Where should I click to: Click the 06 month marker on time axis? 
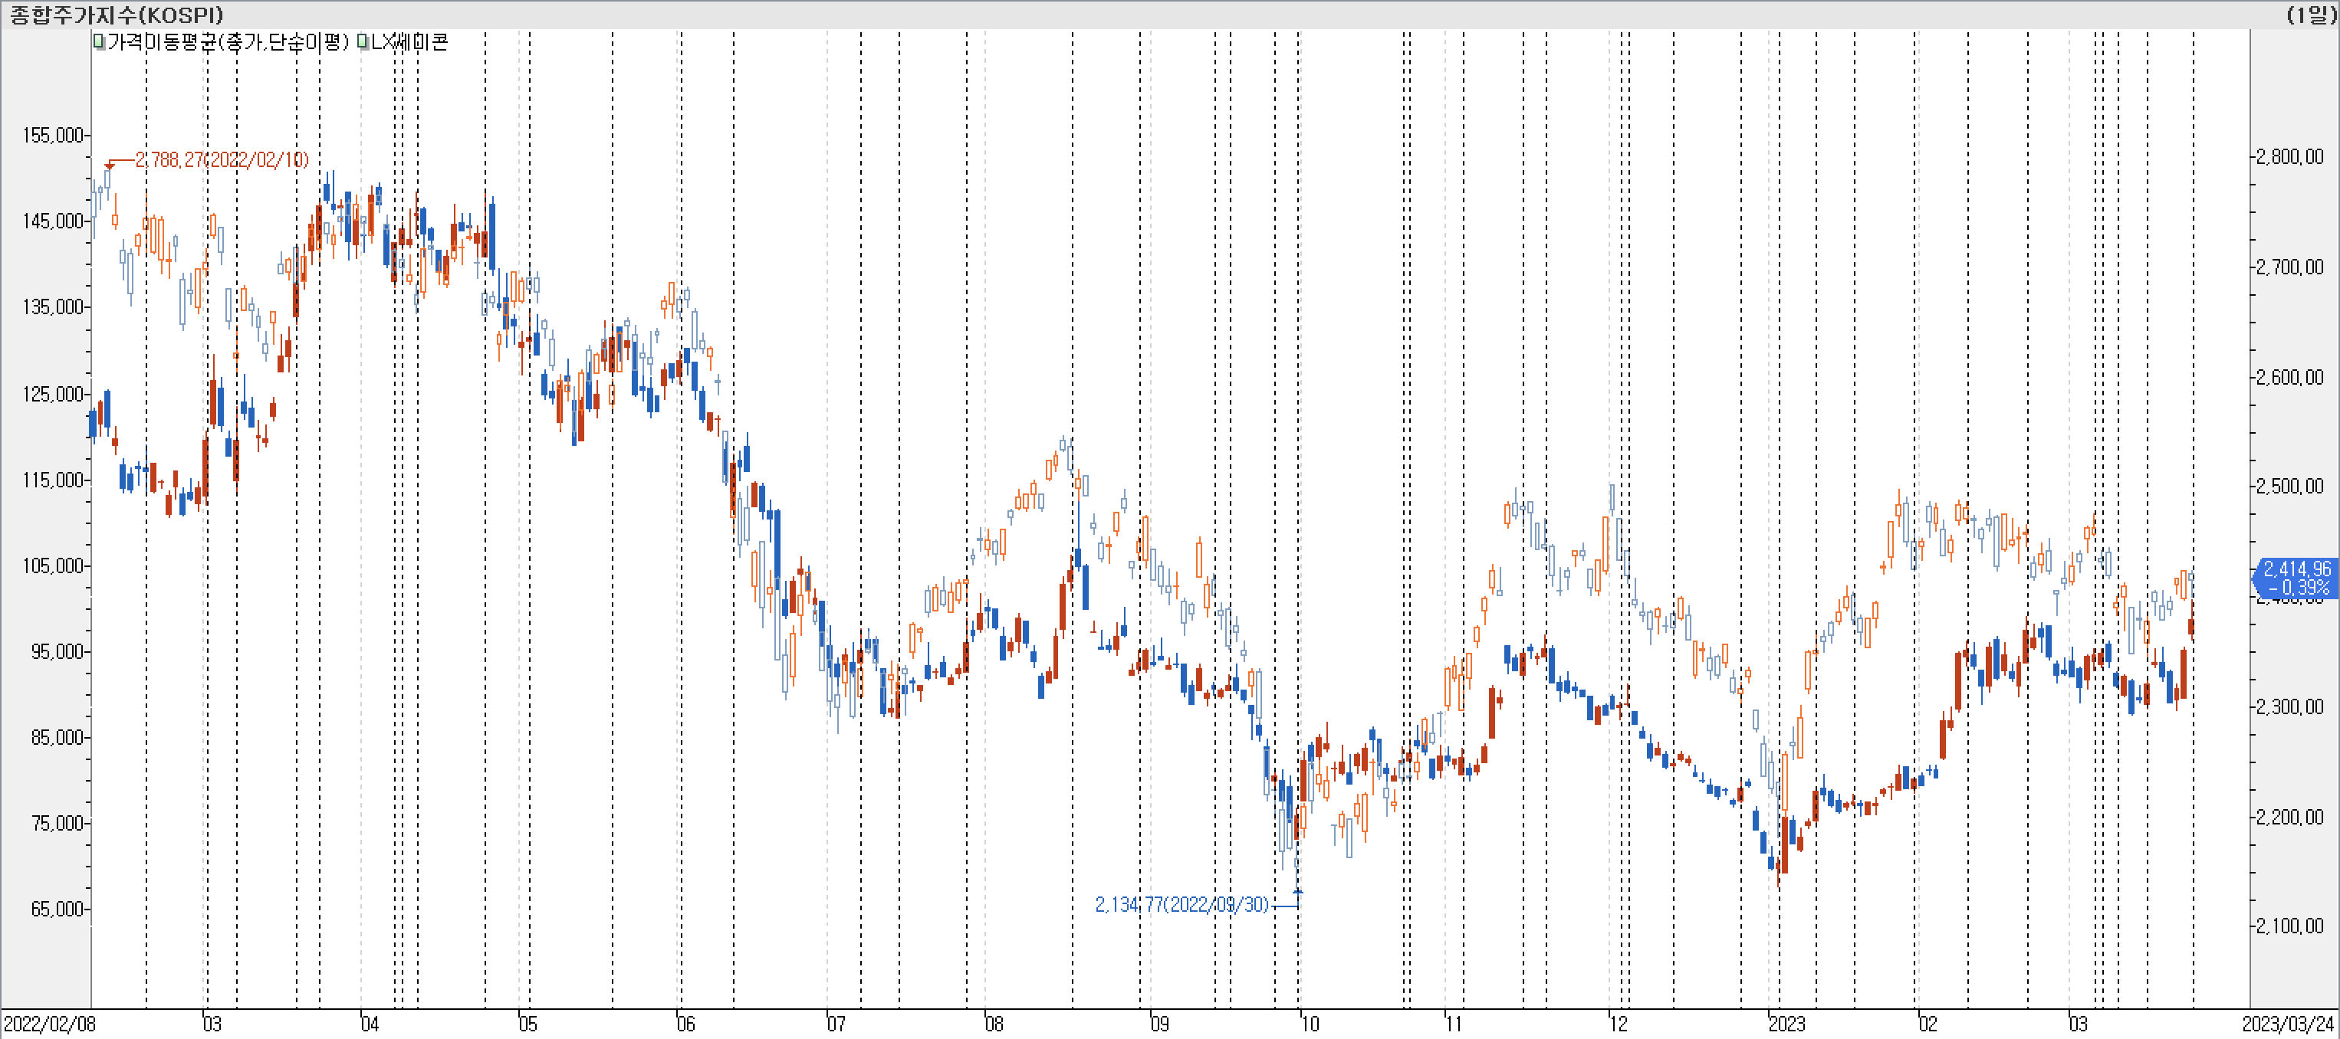point(686,1024)
